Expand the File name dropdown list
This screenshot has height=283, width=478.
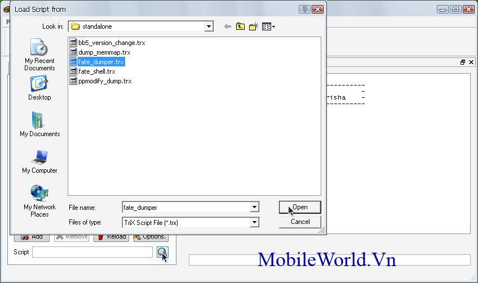pyautogui.click(x=255, y=207)
